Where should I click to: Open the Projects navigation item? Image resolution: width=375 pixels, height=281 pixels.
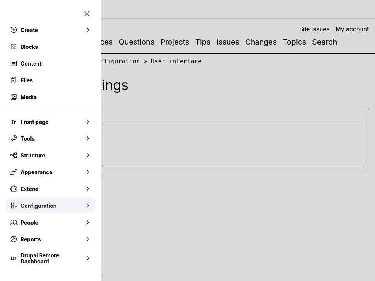(x=175, y=42)
